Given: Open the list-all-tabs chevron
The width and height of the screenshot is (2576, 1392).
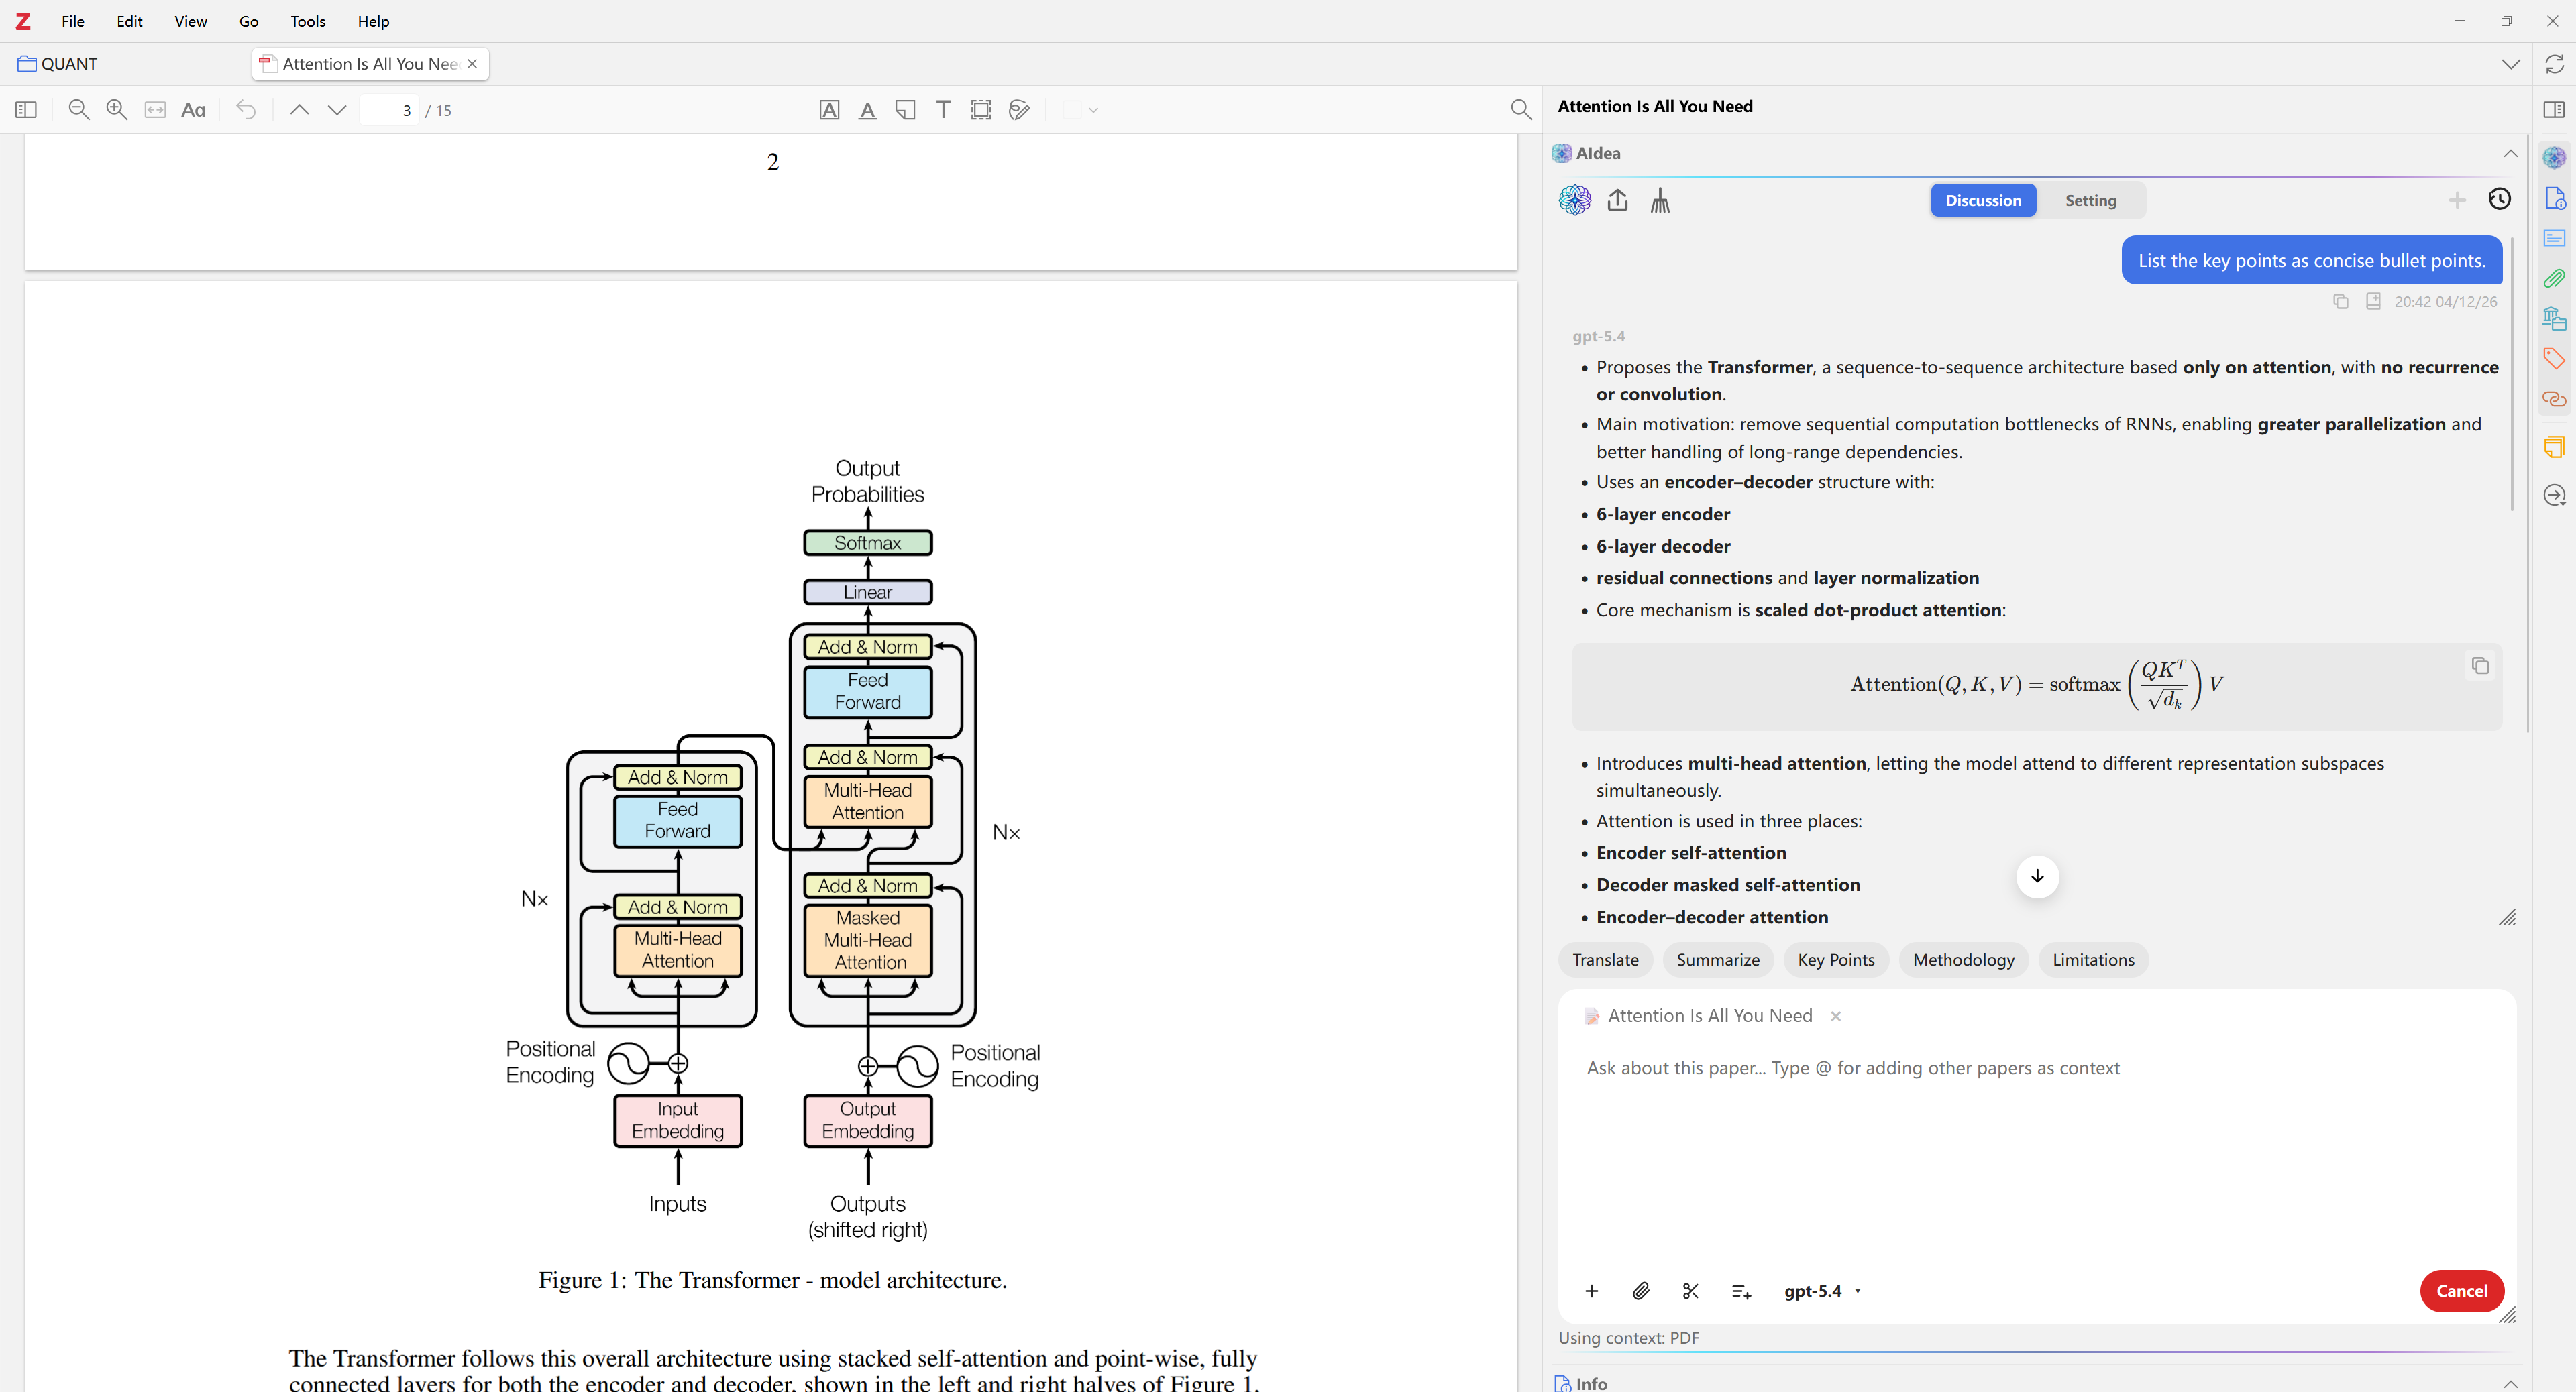Looking at the screenshot, I should click(x=2511, y=64).
